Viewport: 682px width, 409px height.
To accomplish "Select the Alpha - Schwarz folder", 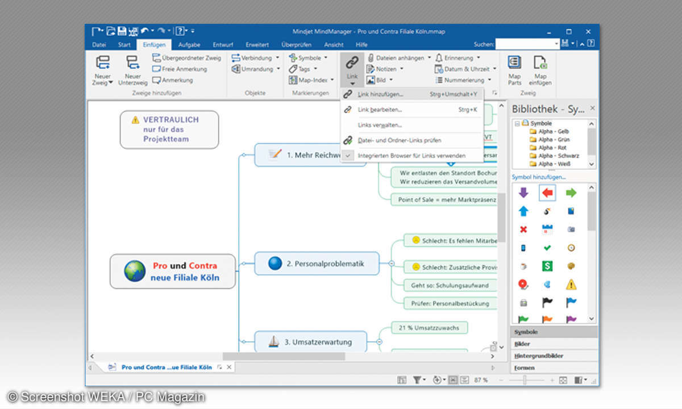I will [x=554, y=155].
